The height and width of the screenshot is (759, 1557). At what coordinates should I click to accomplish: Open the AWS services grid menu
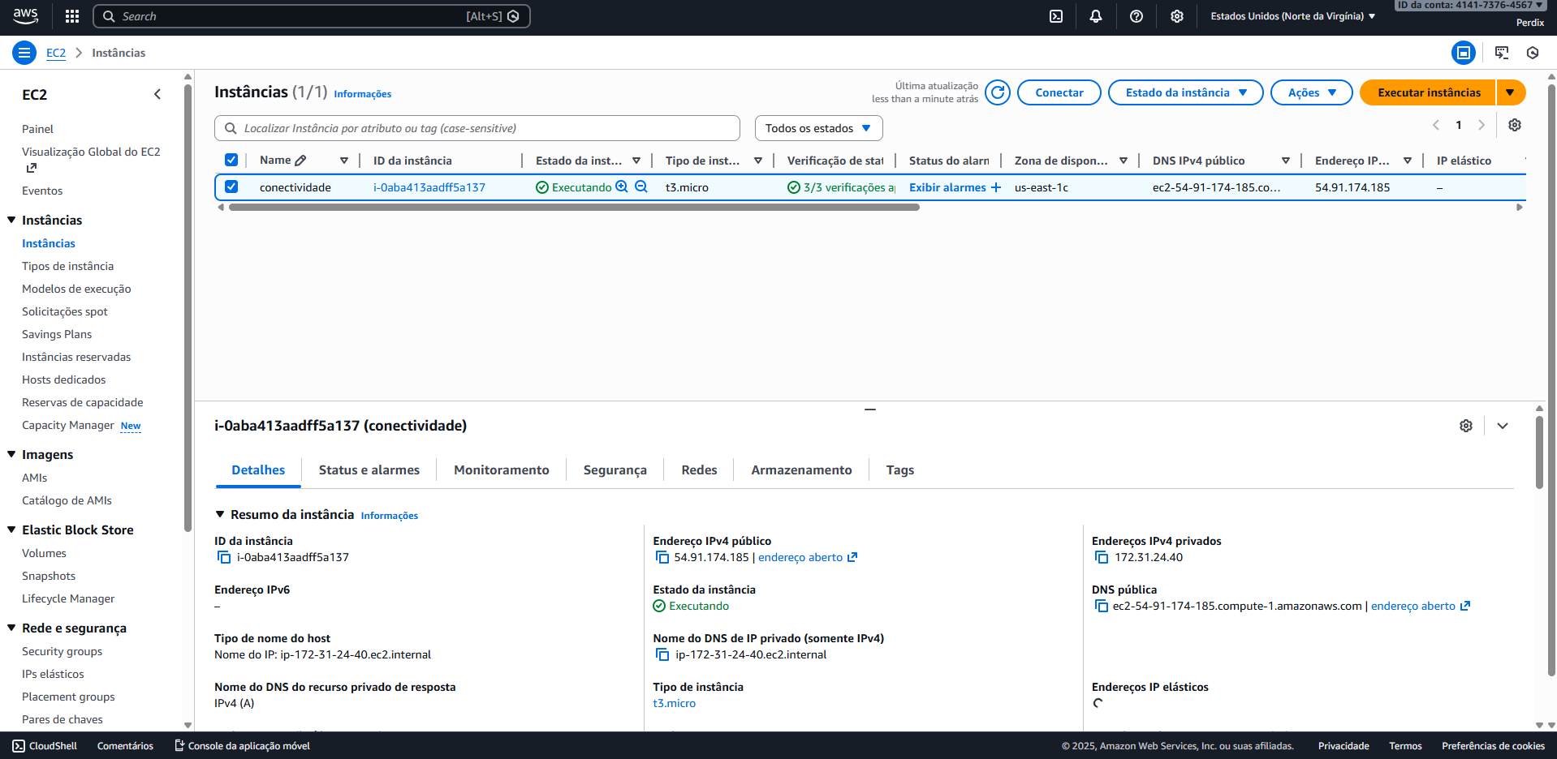[x=72, y=16]
